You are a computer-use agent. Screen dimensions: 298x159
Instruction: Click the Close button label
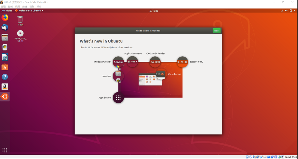coord(174,74)
